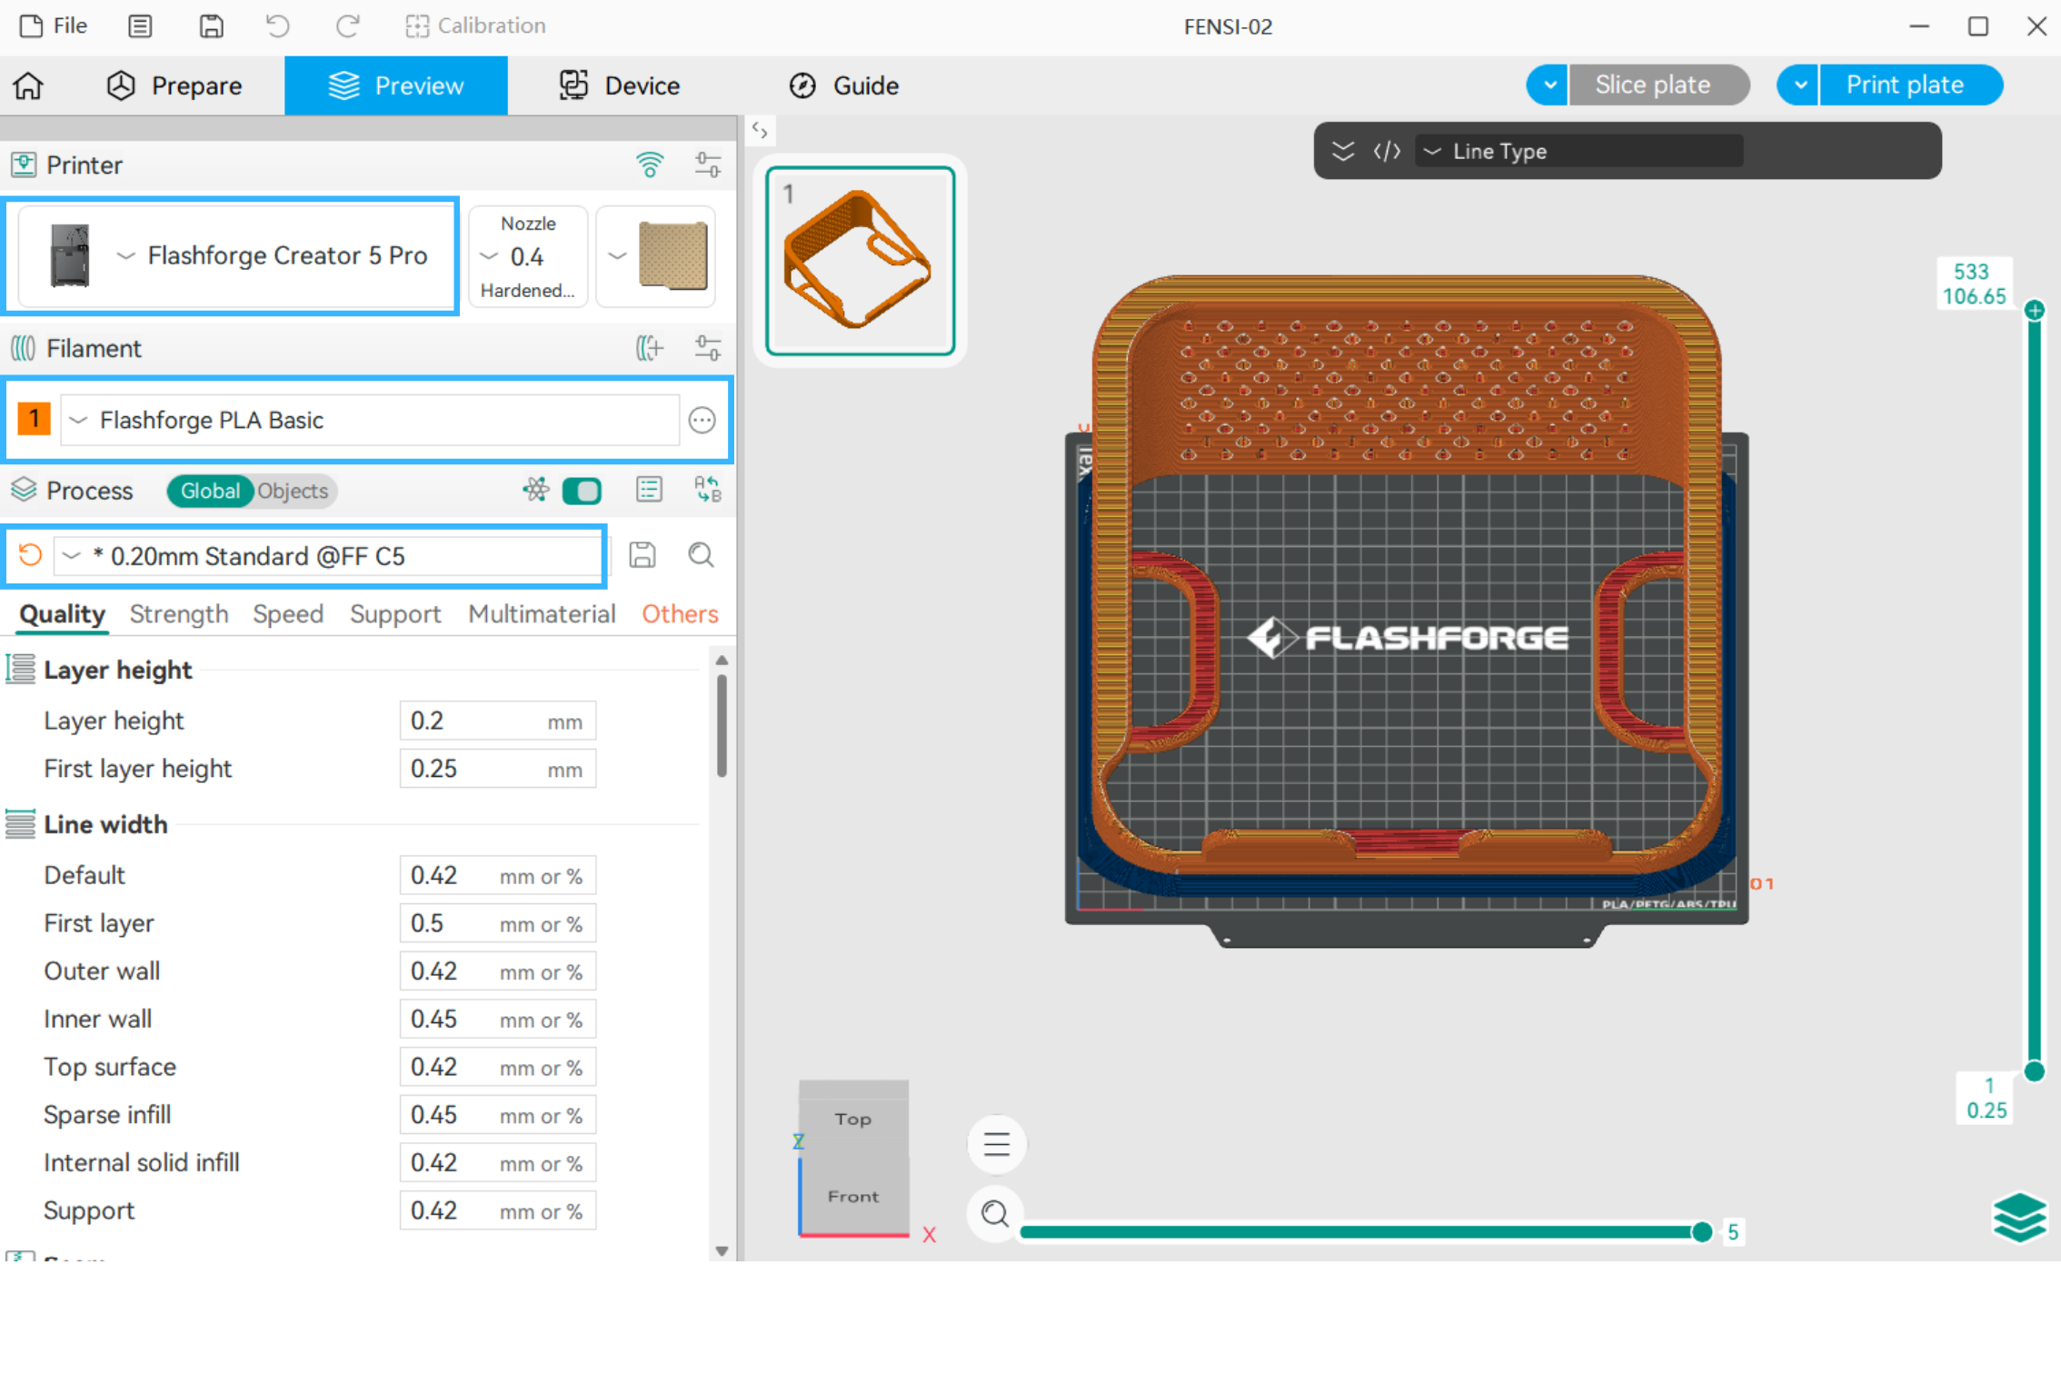Collapse the left sidebar panel
This screenshot has width=2061, height=1374.
pos(760,131)
